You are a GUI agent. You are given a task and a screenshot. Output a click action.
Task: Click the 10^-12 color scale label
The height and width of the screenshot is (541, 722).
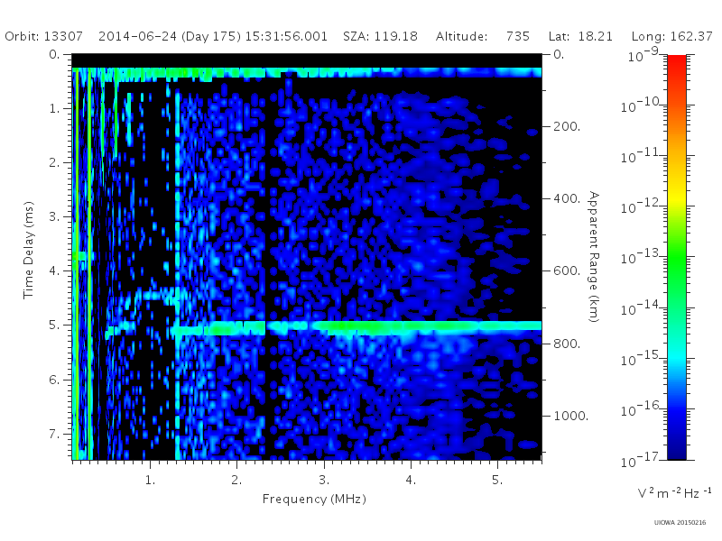click(x=642, y=206)
